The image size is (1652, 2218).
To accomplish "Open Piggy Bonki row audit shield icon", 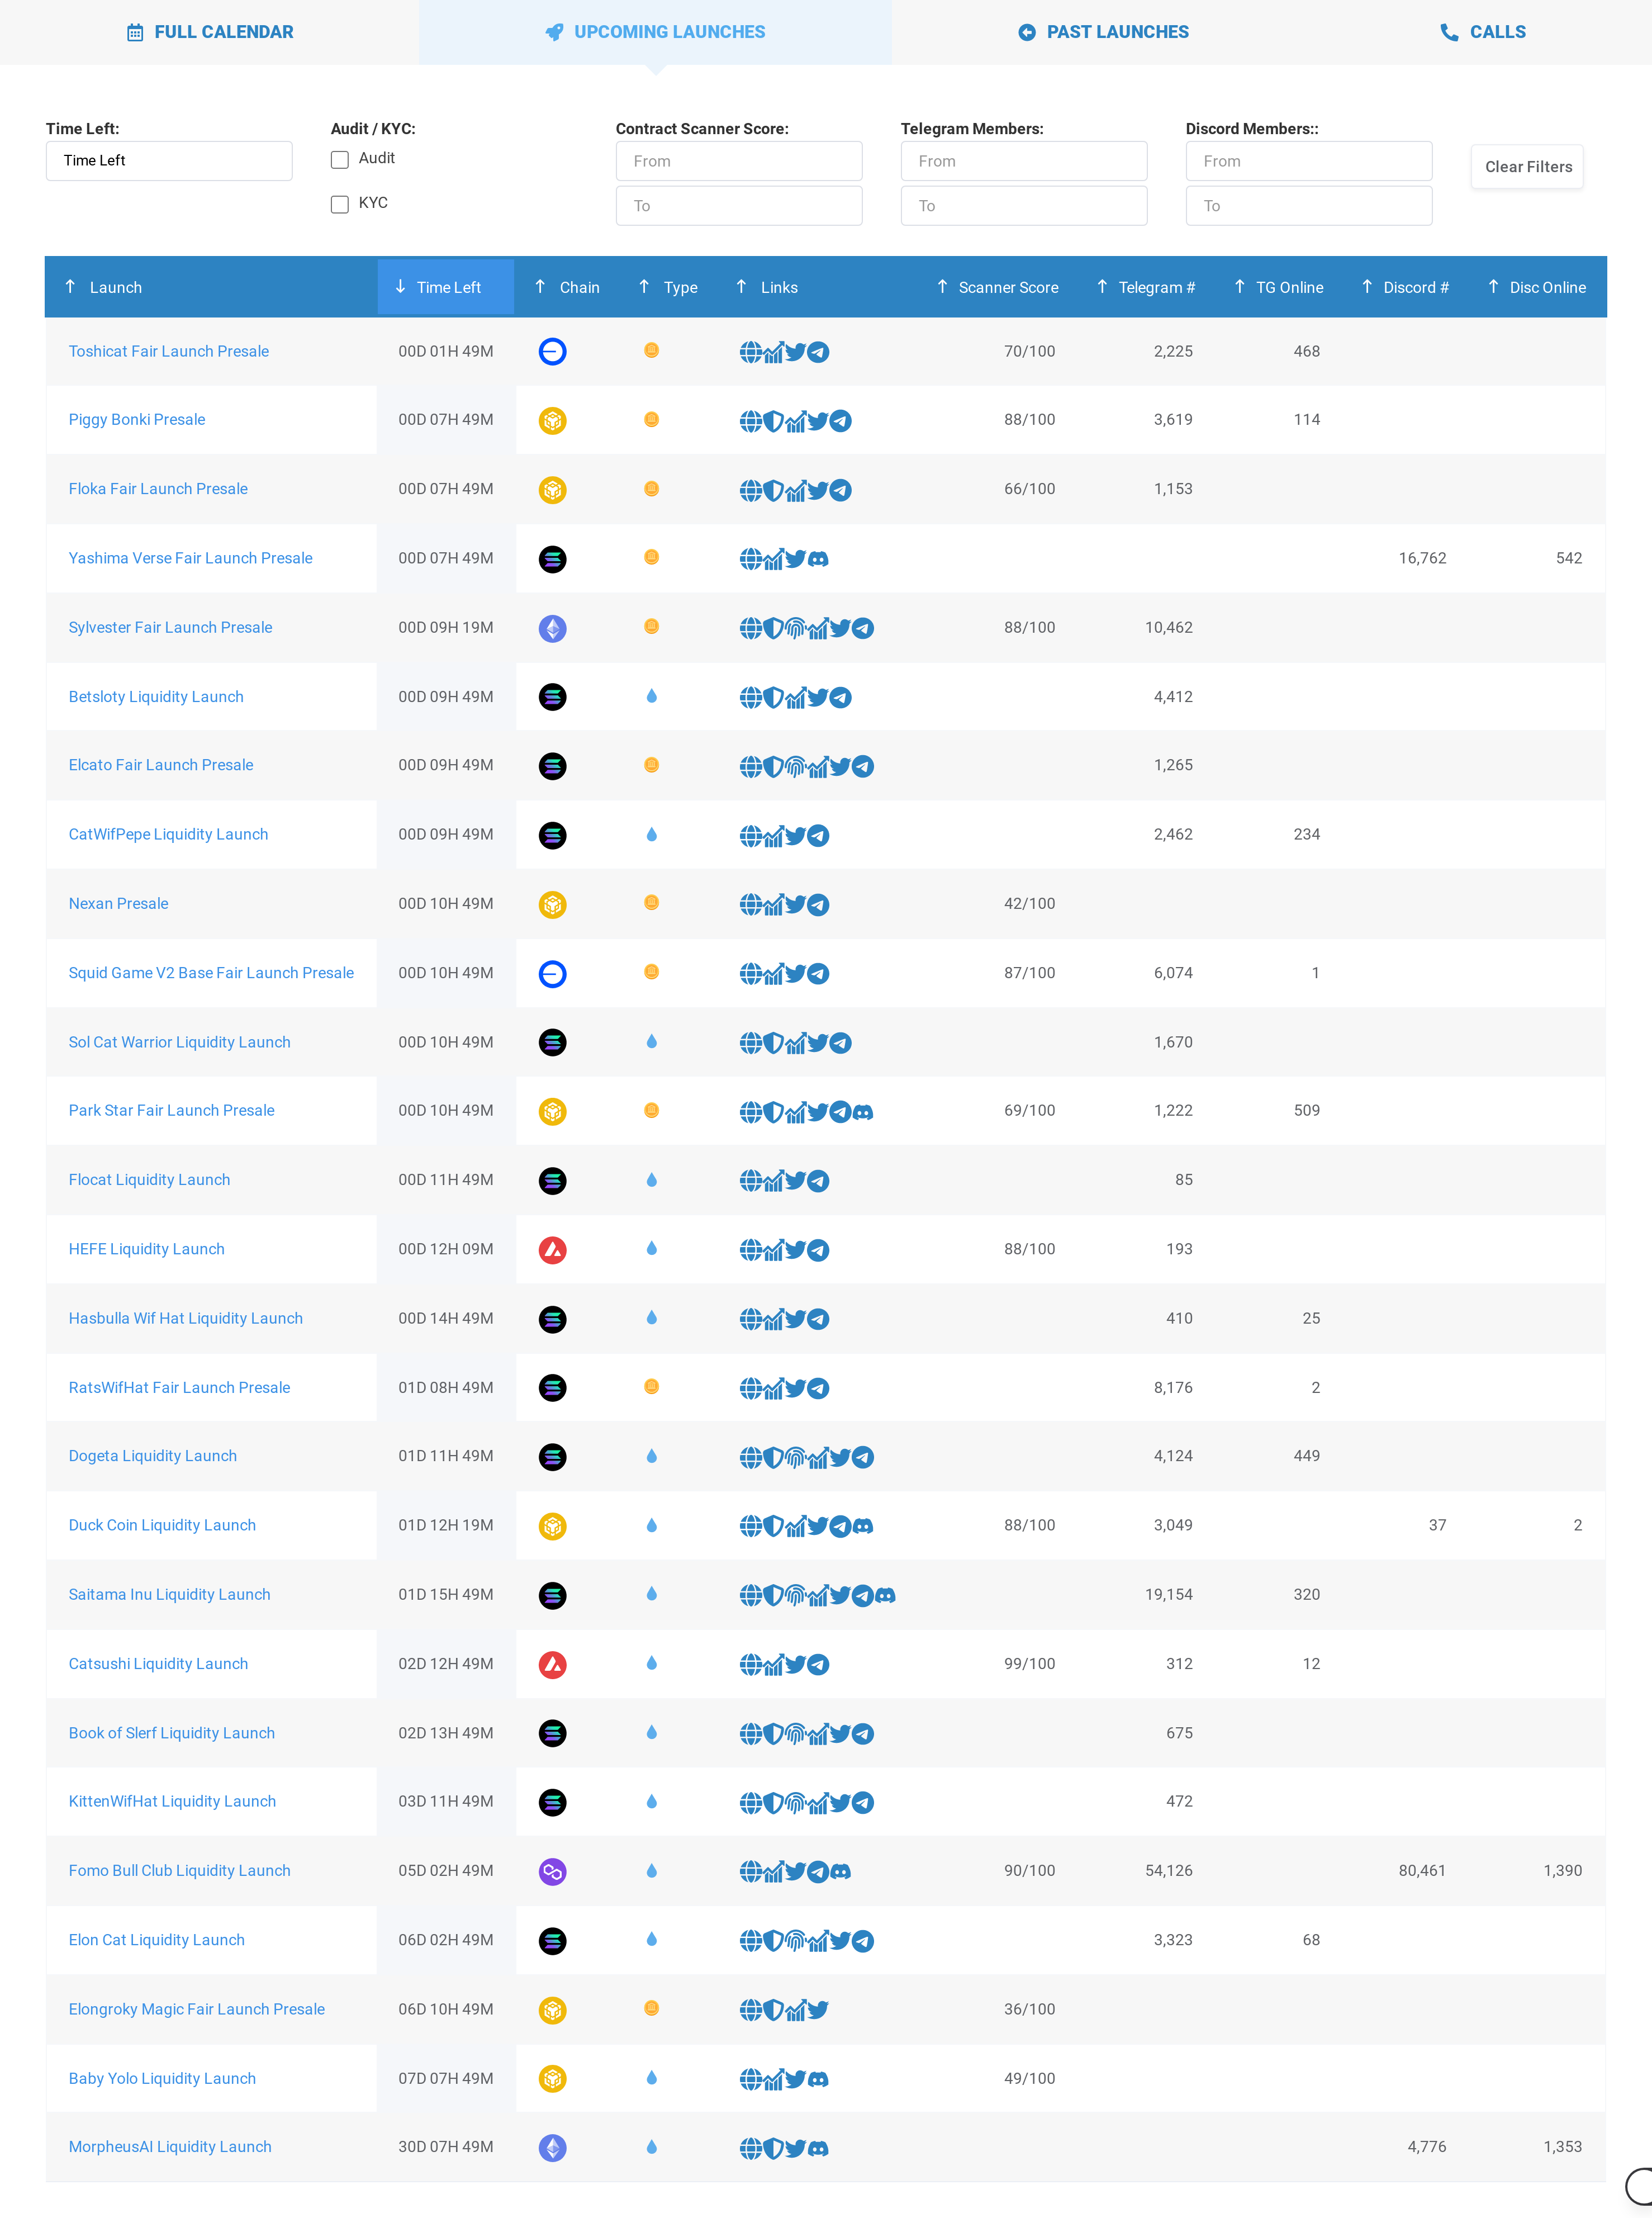I will (x=773, y=421).
